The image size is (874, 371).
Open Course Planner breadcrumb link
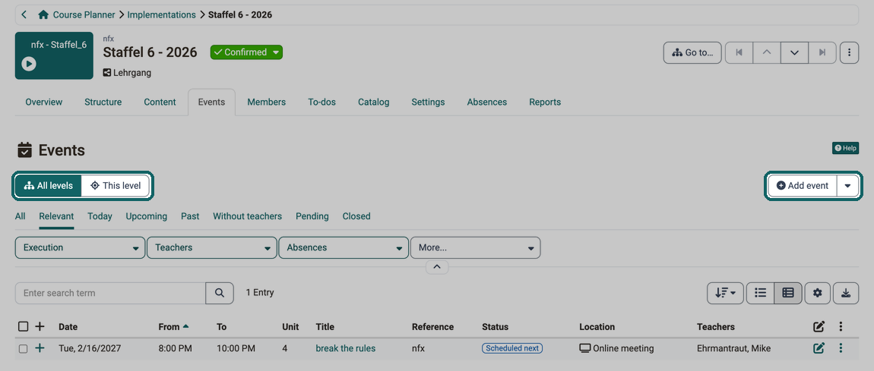pos(84,15)
